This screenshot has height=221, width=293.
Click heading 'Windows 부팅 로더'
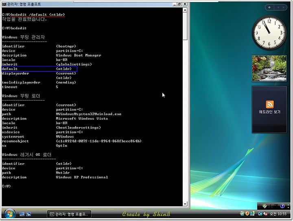(21, 96)
